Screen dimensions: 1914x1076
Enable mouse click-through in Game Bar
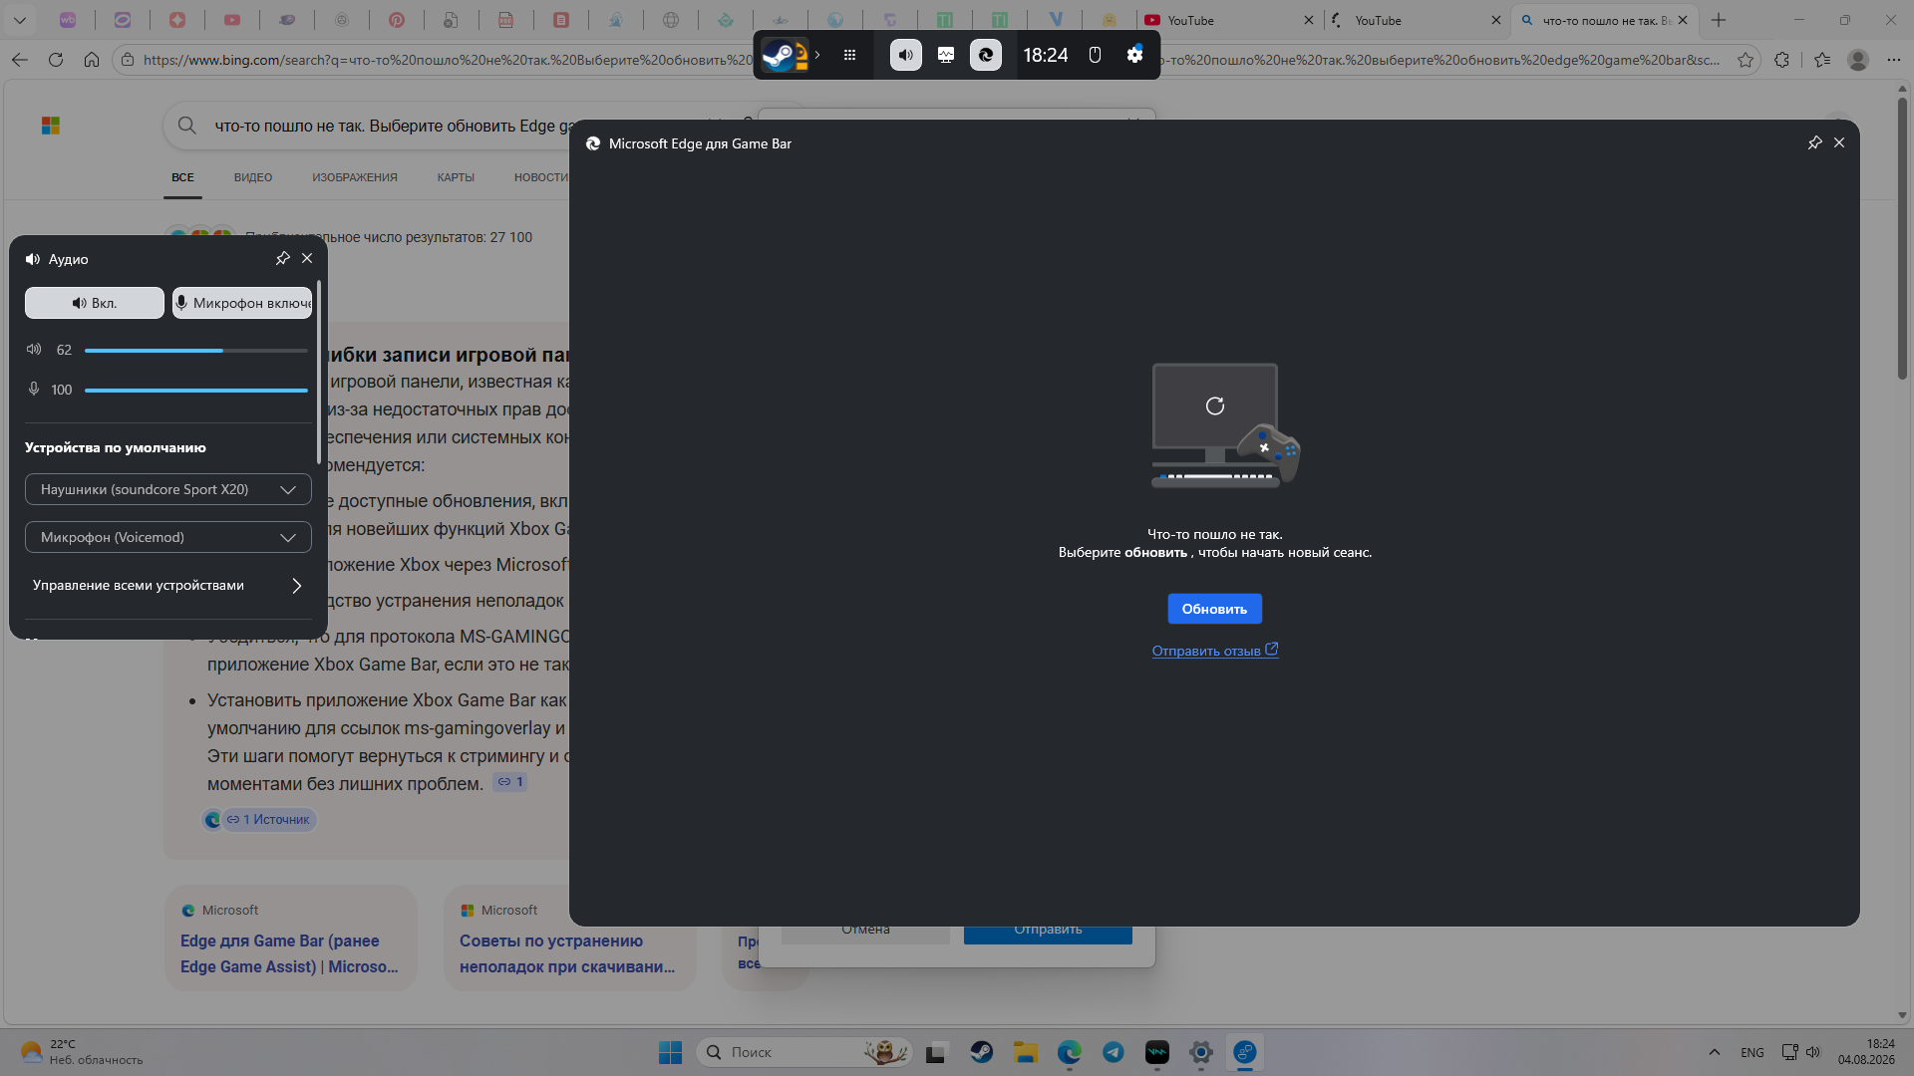tap(1095, 55)
